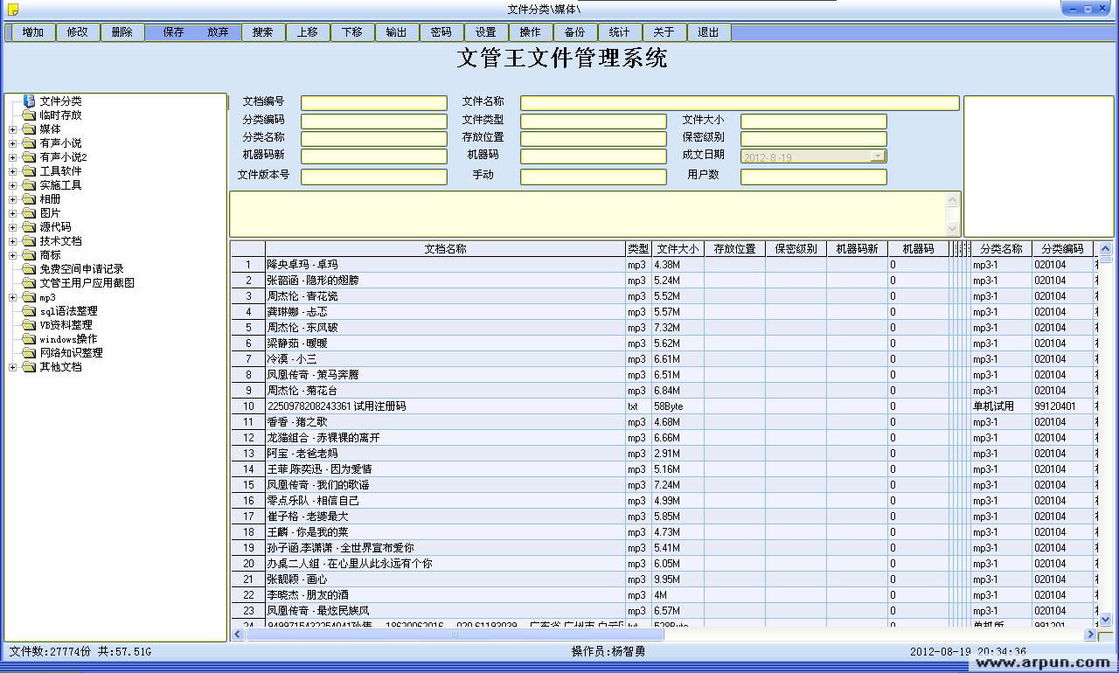The image size is (1119, 673).
Task: Click the 退出 (Exit) button
Action: (708, 31)
